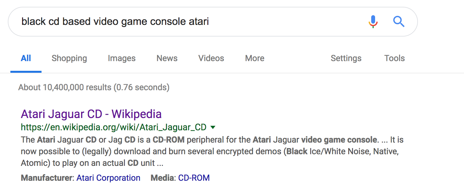Select the All results tab
The width and height of the screenshot is (464, 194).
click(26, 58)
